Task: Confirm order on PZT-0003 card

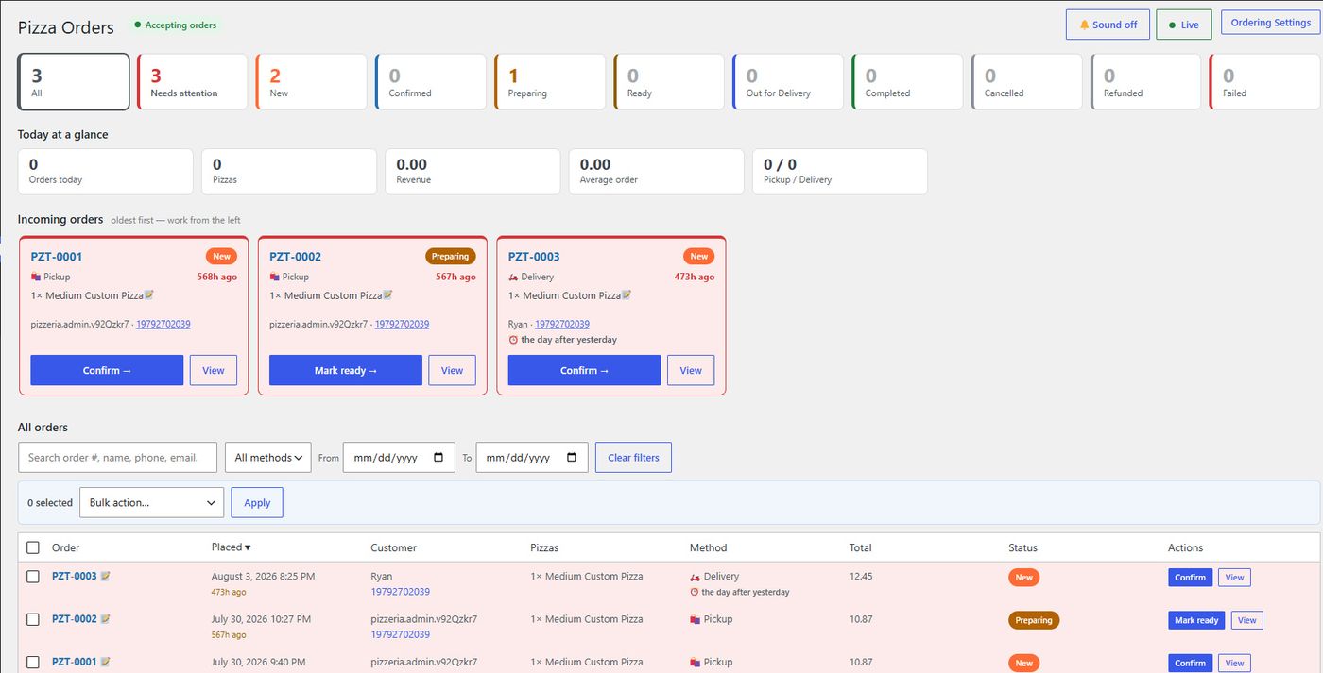Action: (x=584, y=370)
